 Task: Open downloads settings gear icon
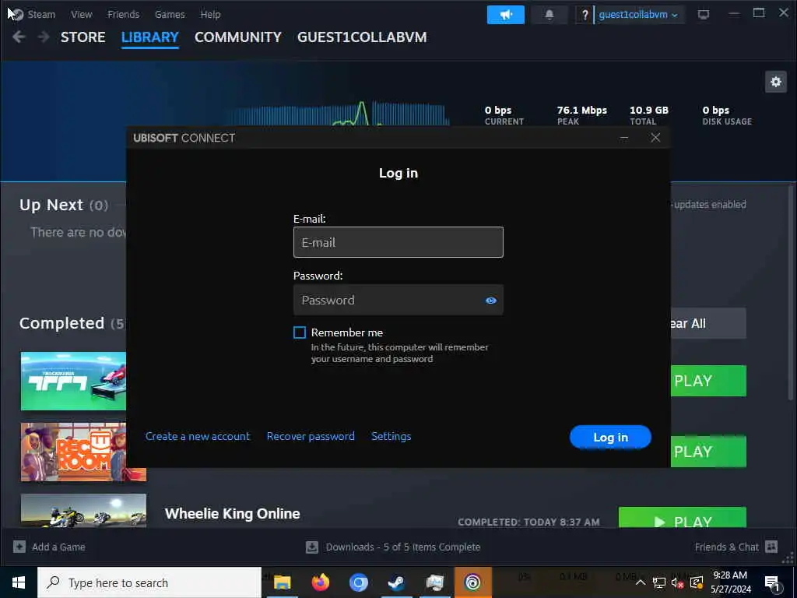[776, 82]
